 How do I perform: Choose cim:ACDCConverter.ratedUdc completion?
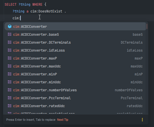pyautogui.click(x=75, y=106)
